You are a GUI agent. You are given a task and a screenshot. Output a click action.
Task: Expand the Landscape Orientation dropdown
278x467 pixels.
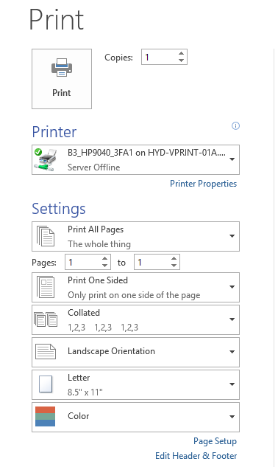pos(136,353)
